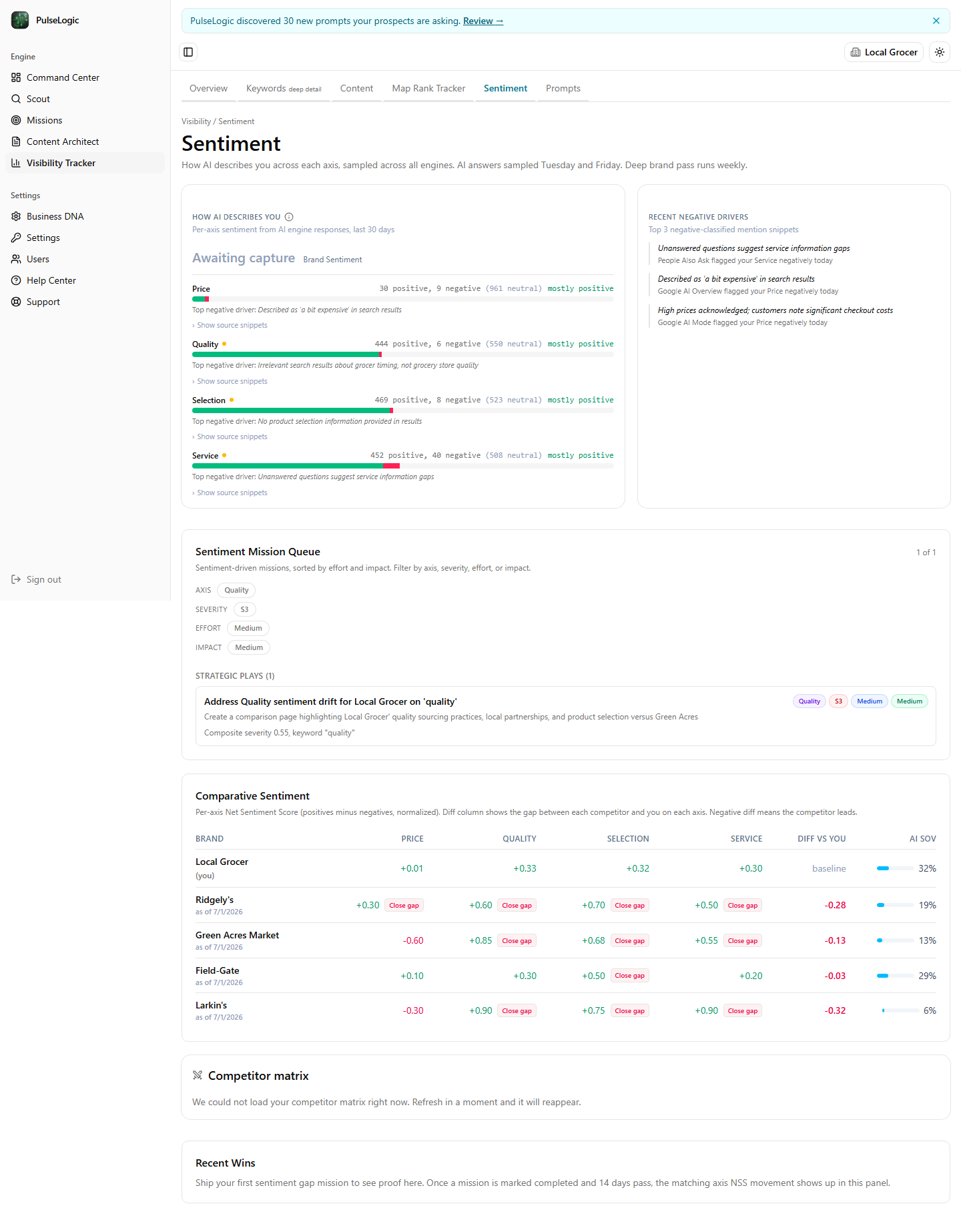Viewport: 961px width, 1214px height.
Task: Click Close gap for Green Acres Selection
Action: click(629, 941)
